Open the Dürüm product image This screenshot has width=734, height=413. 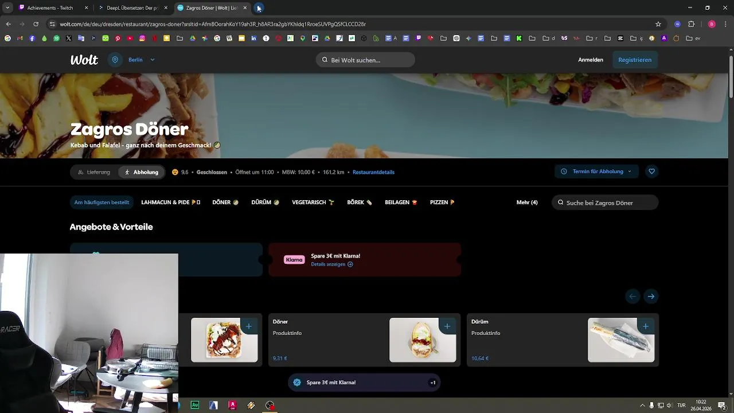(621, 340)
